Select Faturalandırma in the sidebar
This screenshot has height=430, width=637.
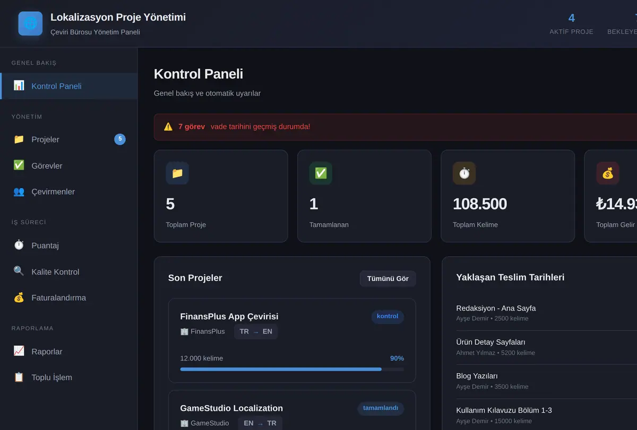69,297
